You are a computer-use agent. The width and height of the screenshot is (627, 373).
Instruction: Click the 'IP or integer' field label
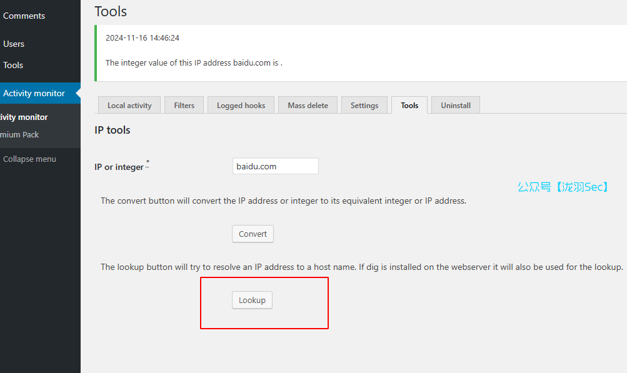[x=119, y=167]
